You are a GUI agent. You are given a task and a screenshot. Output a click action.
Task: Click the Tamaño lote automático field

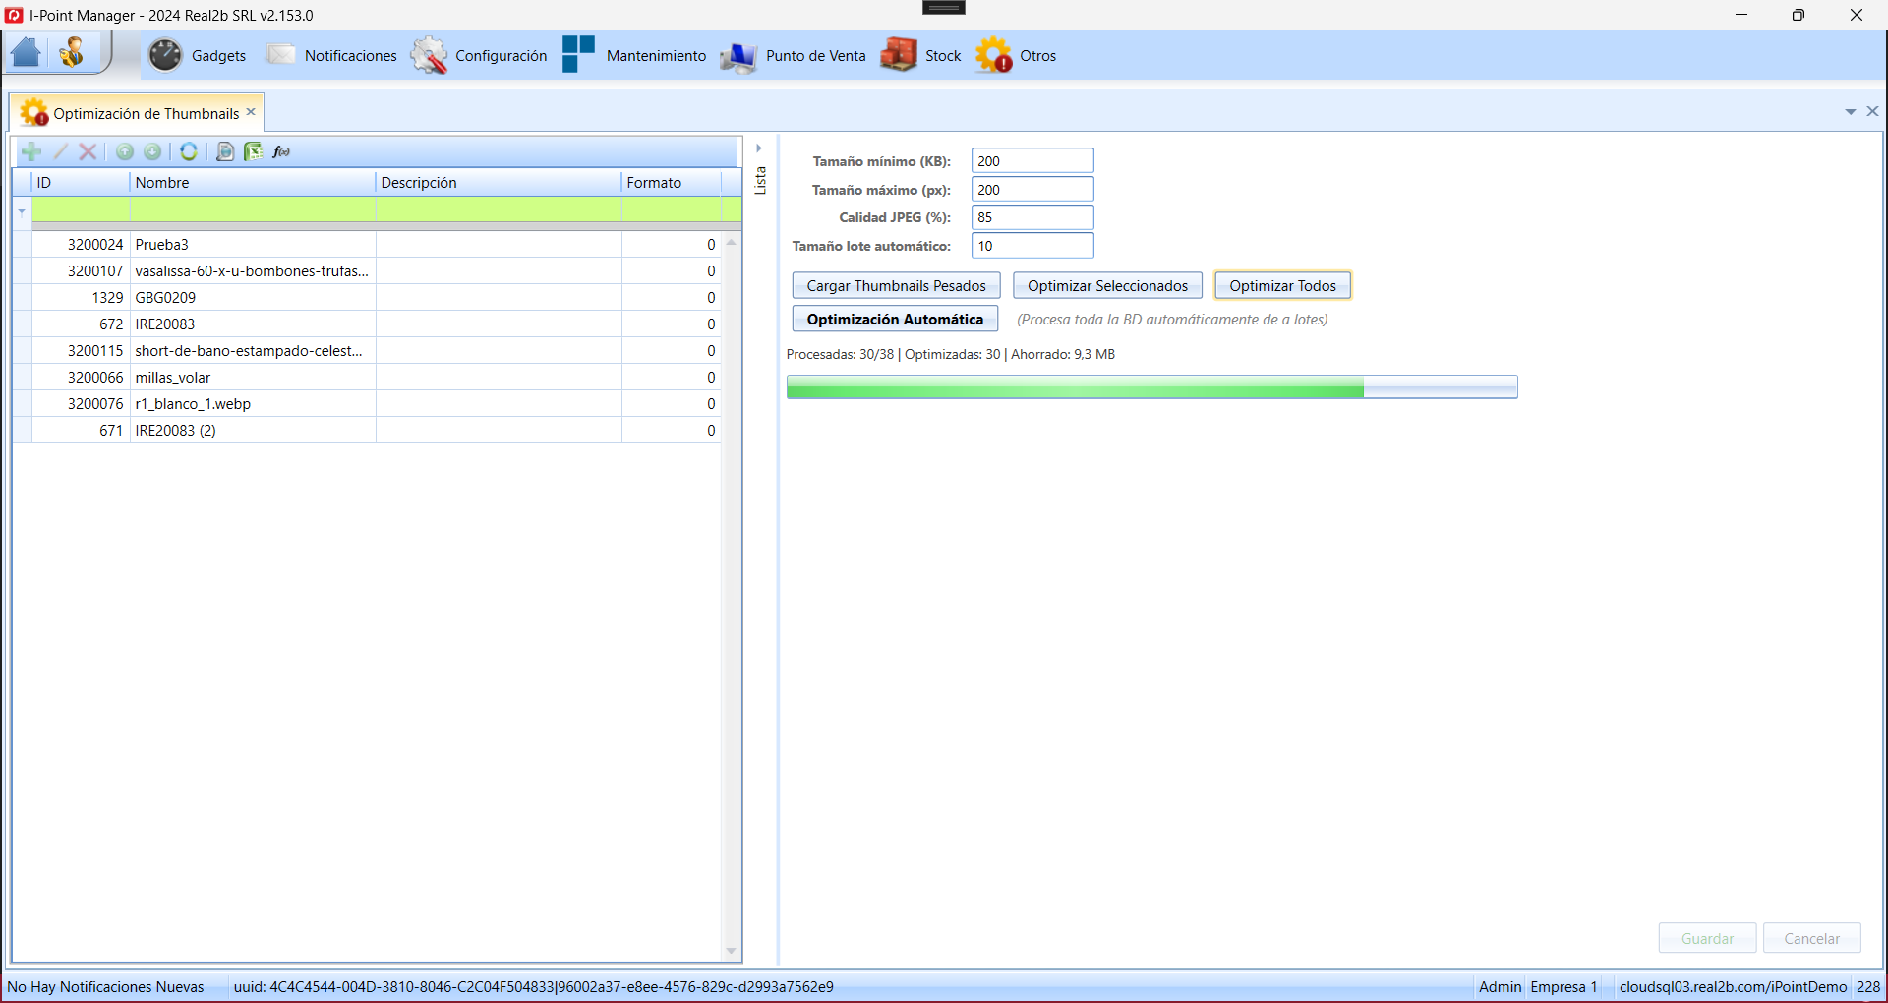click(1032, 246)
